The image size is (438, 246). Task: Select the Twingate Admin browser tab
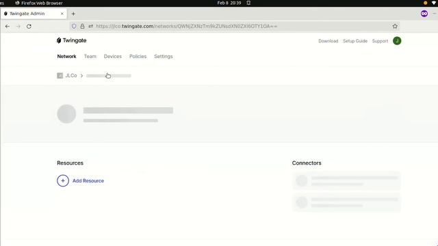coord(34,14)
